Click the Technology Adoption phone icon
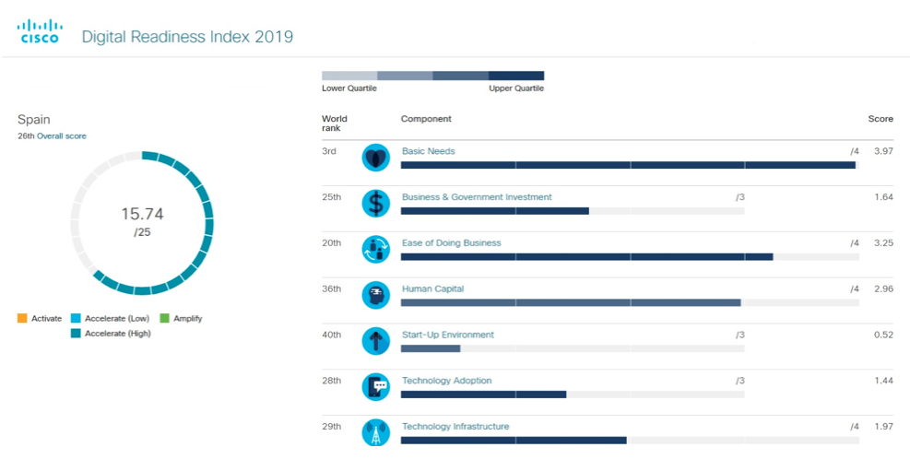The width and height of the screenshot is (910, 459). coord(376,386)
